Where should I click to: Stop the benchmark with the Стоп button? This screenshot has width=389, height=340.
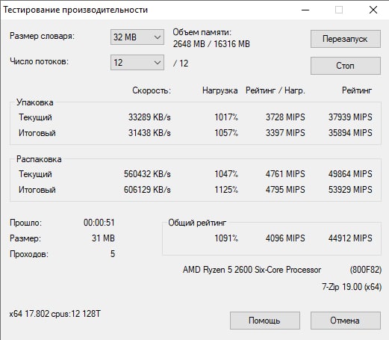click(346, 66)
